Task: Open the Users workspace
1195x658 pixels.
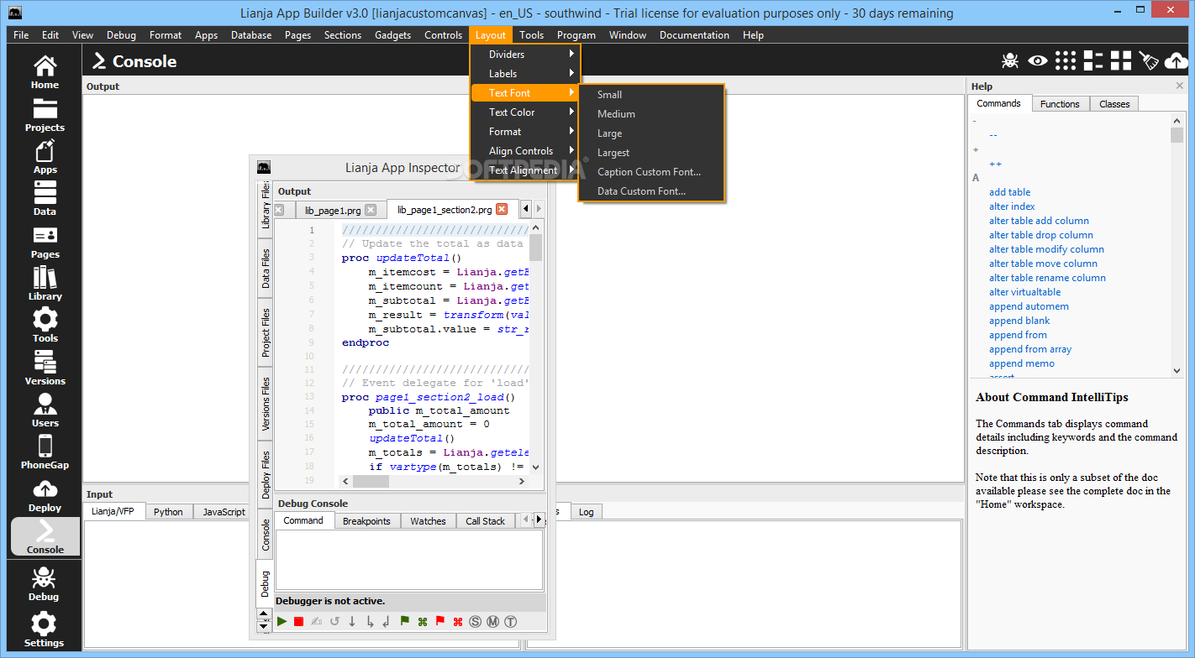Action: [x=45, y=410]
